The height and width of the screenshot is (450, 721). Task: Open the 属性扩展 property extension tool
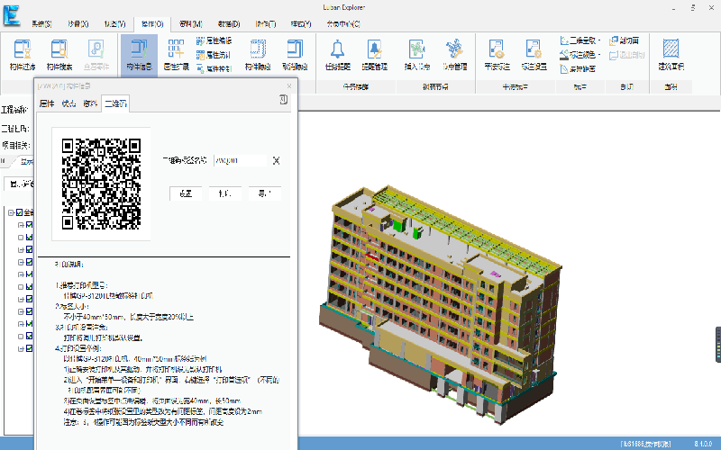coord(176,55)
